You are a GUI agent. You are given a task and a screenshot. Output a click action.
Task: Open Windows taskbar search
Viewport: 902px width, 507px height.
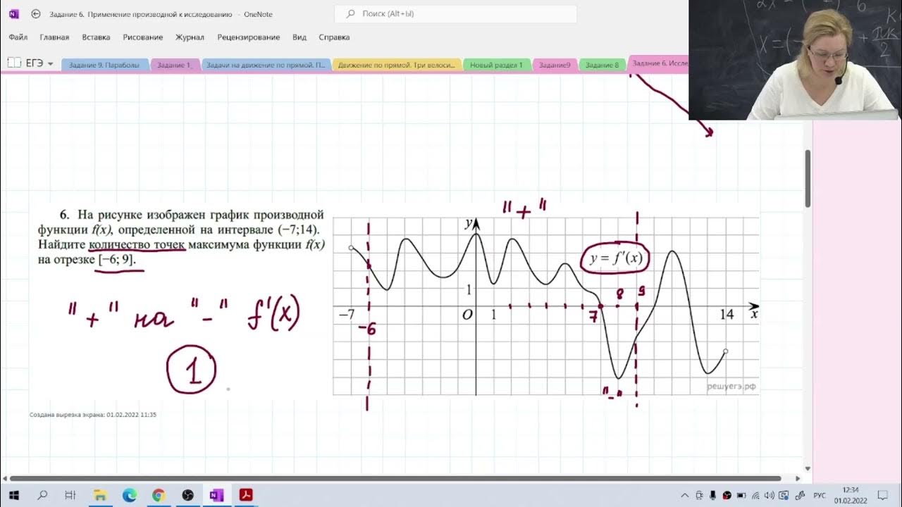(x=42, y=495)
